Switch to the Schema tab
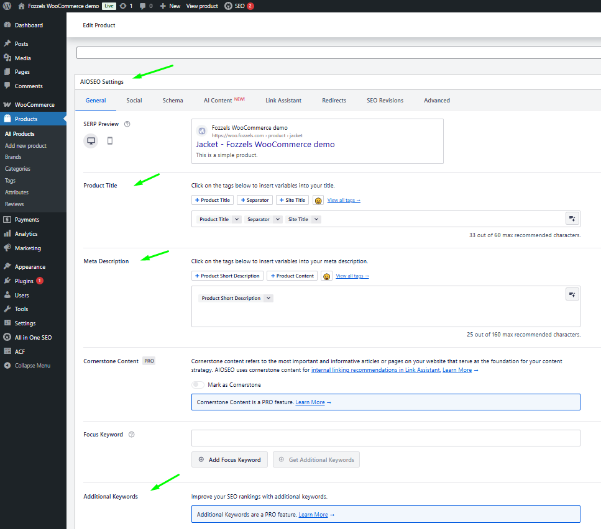Screen dimensions: 601x529 173,101
